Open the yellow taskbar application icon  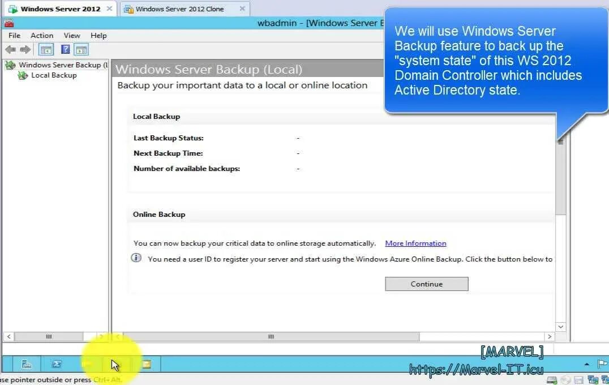click(146, 365)
